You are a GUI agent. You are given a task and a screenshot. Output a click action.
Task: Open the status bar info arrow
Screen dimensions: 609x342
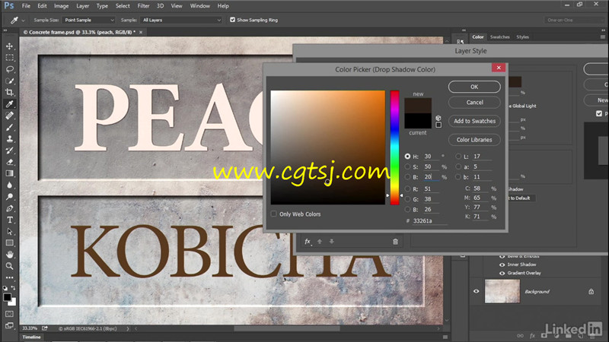coord(127,328)
